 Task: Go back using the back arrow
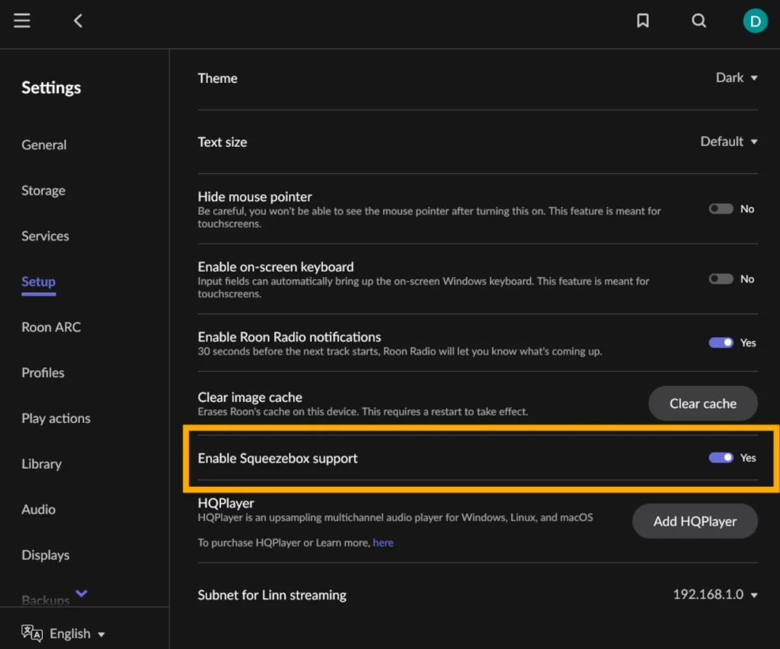pyautogui.click(x=78, y=21)
